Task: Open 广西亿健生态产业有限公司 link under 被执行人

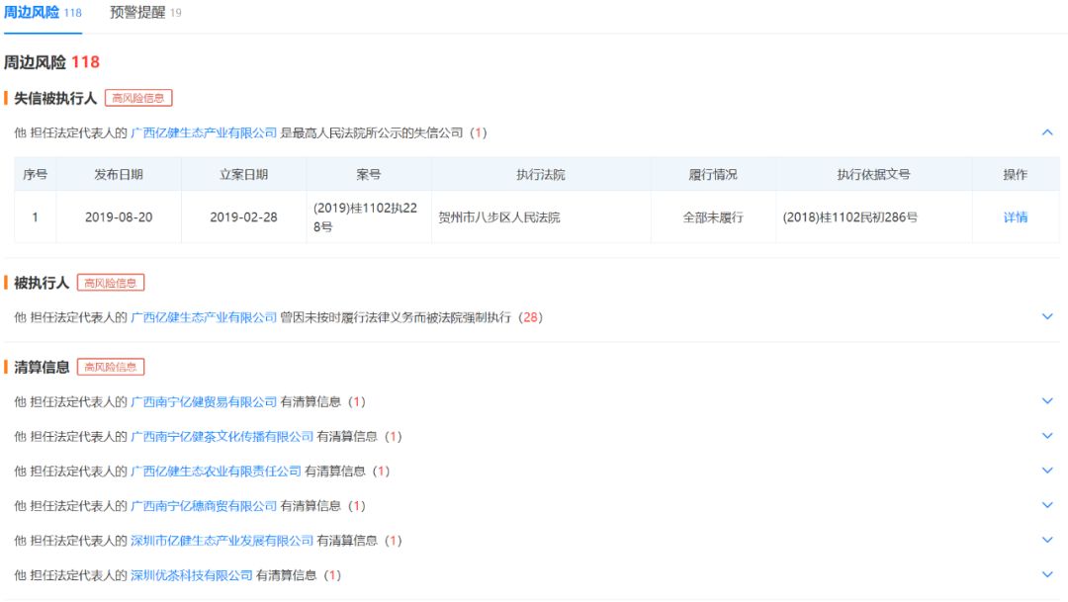Action: coord(204,317)
